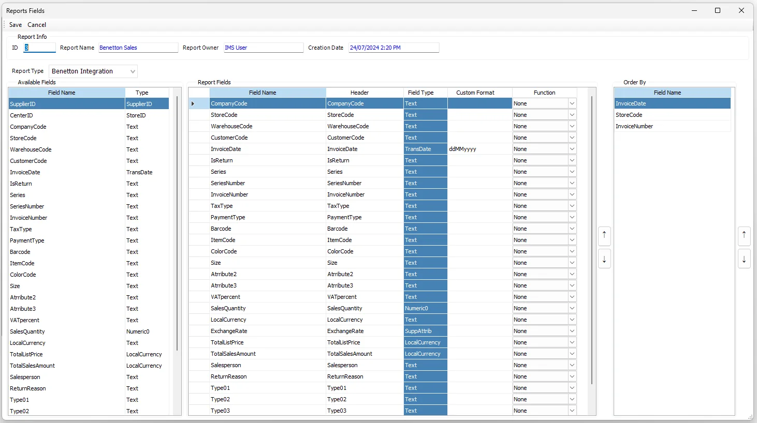Select CenterID in Available Fields
757x423 pixels.
click(x=67, y=115)
